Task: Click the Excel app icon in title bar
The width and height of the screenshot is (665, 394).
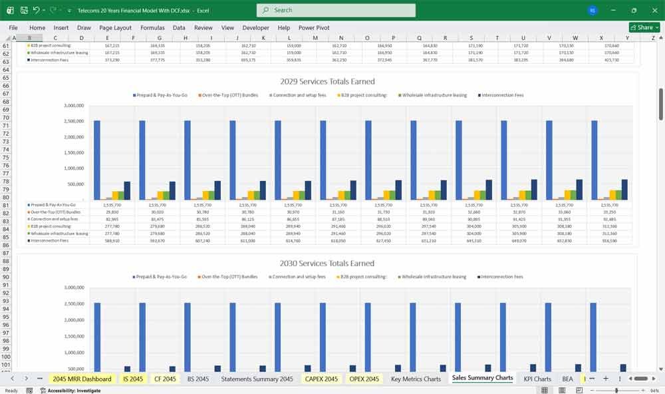Action: (x=10, y=10)
